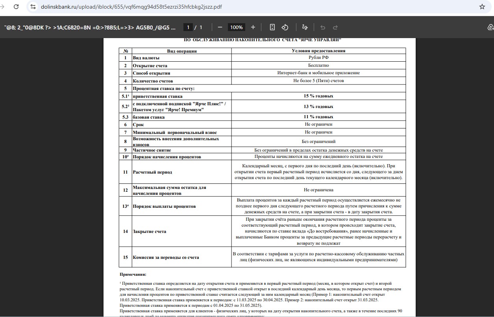
Task: Click the redo arrow in PDF toolbar
Action: [335, 27]
